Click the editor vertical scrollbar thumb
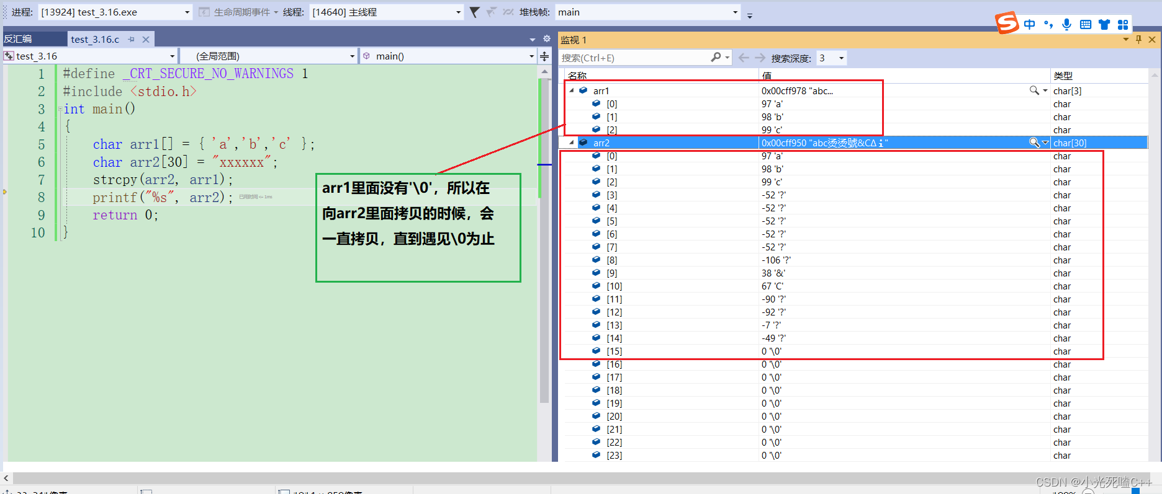1162x494 pixels. [x=544, y=241]
